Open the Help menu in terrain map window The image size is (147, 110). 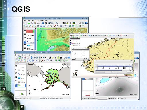point(47,21)
